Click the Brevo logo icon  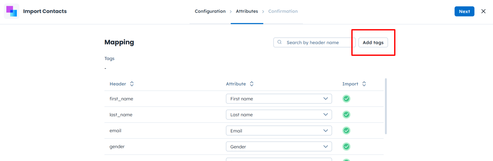tap(12, 11)
